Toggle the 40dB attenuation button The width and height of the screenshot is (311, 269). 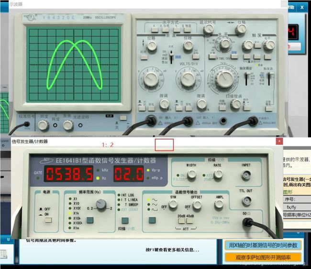point(189,221)
